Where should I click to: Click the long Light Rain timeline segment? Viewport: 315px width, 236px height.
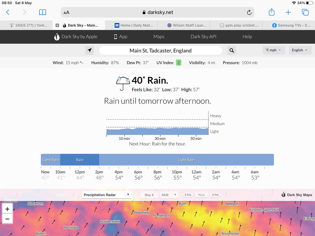(x=186, y=160)
